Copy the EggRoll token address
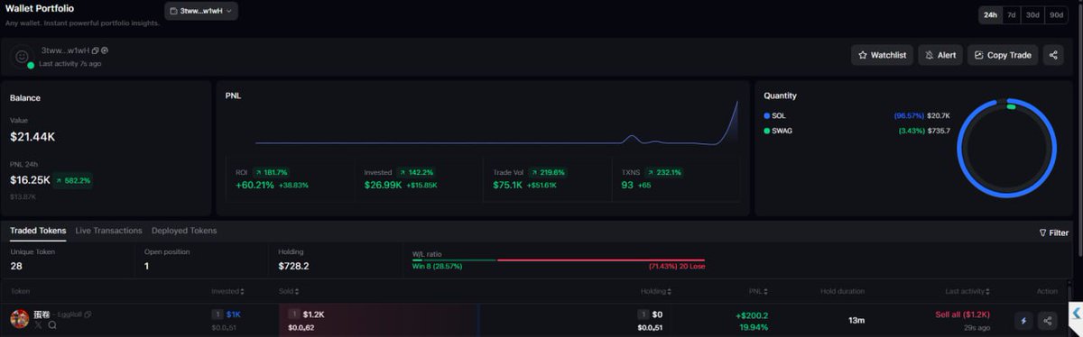 click(x=88, y=314)
